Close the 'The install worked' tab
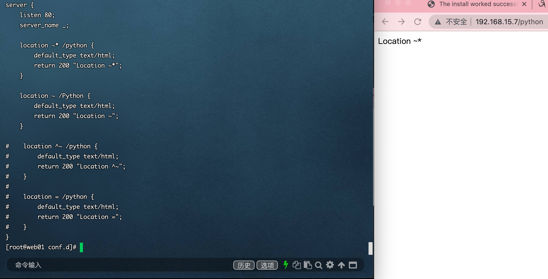548x279 pixels. pyautogui.click(x=524, y=4)
